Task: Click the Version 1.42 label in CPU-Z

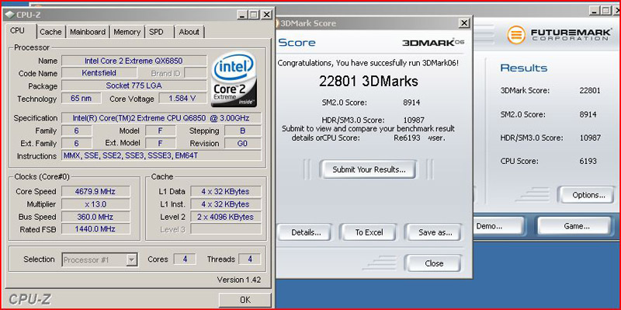Action: (239, 280)
